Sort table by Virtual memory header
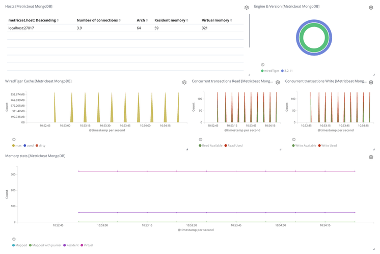 pos(216,20)
